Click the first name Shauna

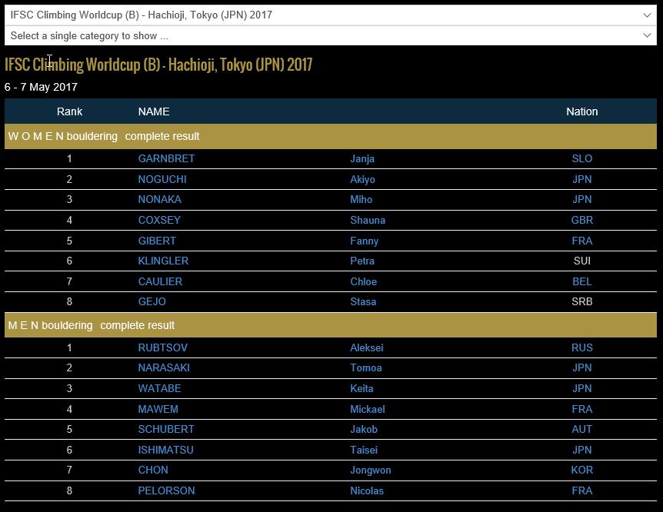(x=368, y=220)
